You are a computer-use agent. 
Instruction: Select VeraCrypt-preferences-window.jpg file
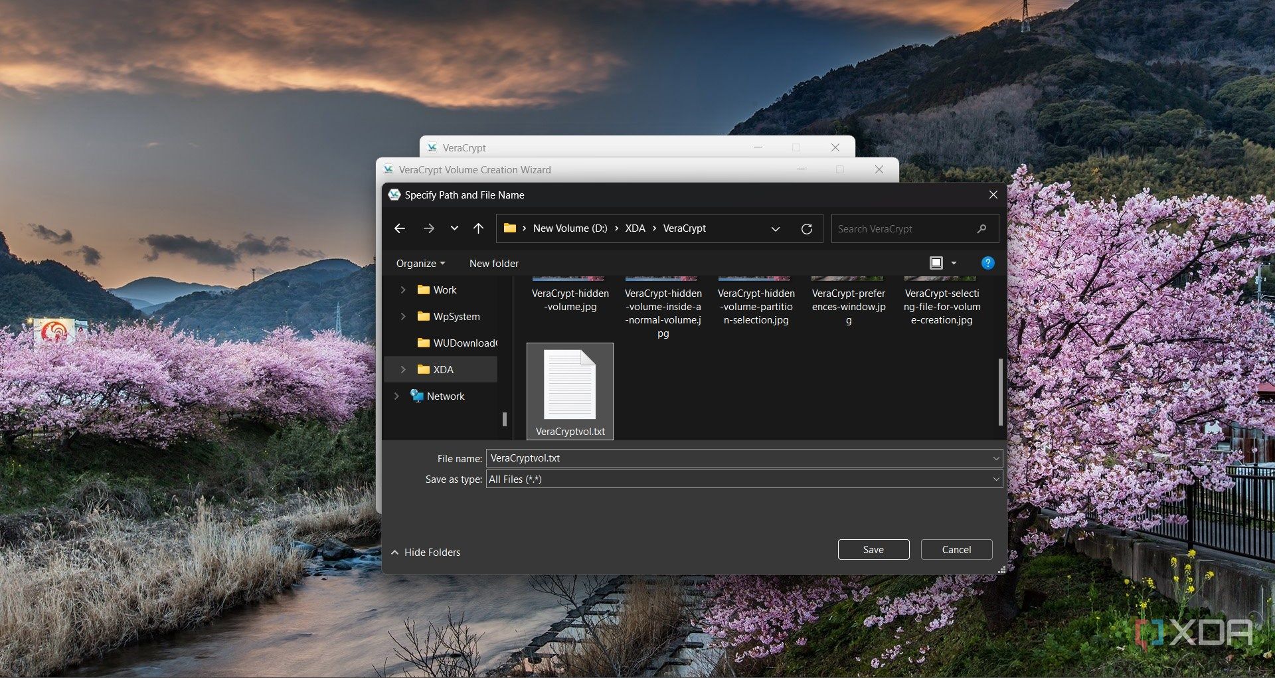pyautogui.click(x=849, y=306)
